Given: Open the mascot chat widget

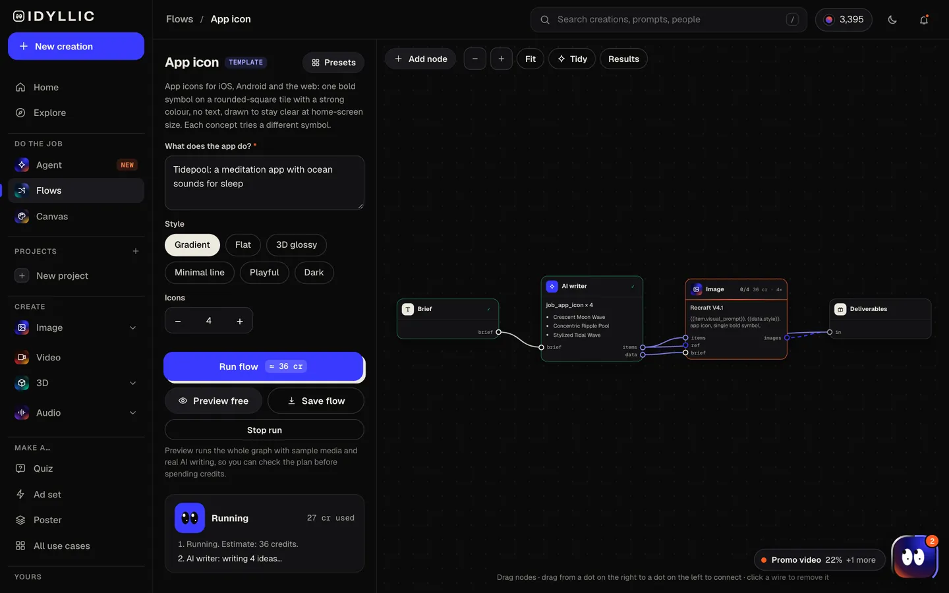Looking at the screenshot, I should point(913,557).
